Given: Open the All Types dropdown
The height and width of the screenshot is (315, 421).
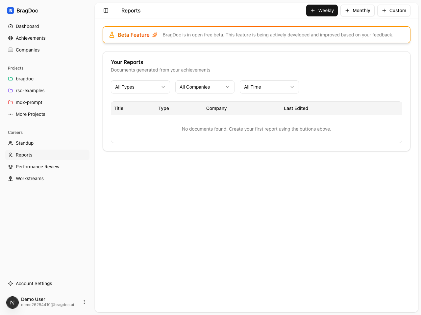Looking at the screenshot, I should 140,87.
